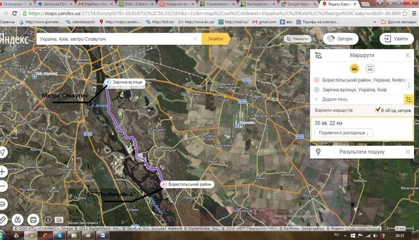Click the yellow Знайти search button
Viewport: 419px width, 240px height.
[x=216, y=39]
